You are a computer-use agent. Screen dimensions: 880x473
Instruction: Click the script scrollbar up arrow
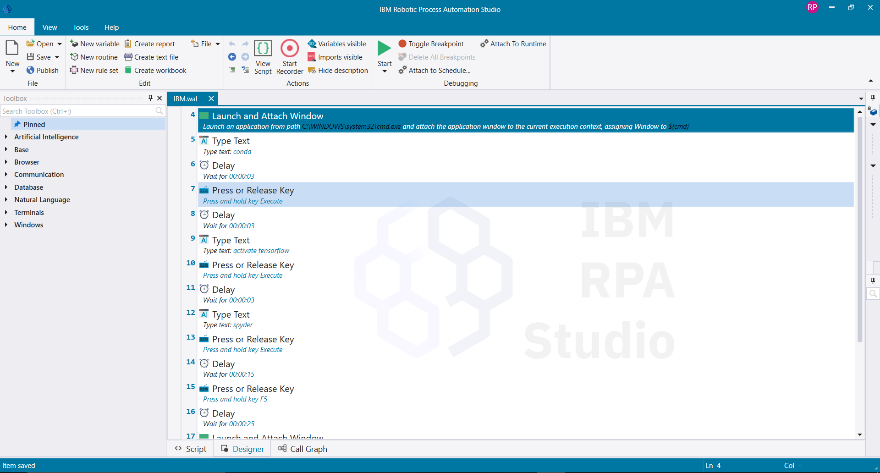(860, 111)
